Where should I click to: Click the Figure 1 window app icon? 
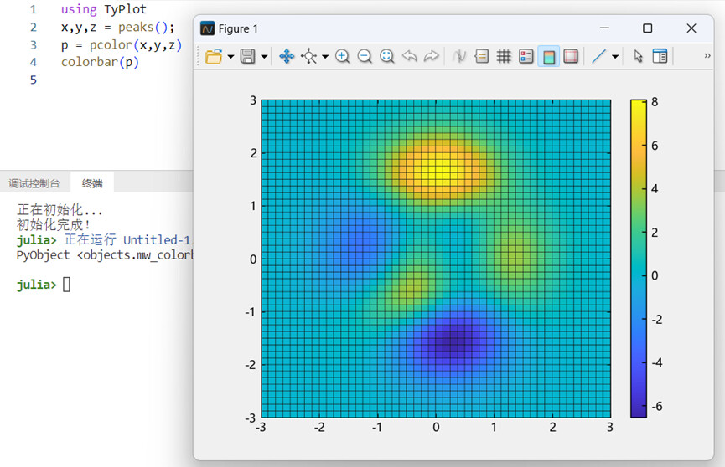coord(208,28)
